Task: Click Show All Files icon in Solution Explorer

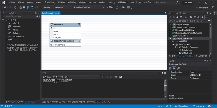Action: pyautogui.click(x=198, y=17)
